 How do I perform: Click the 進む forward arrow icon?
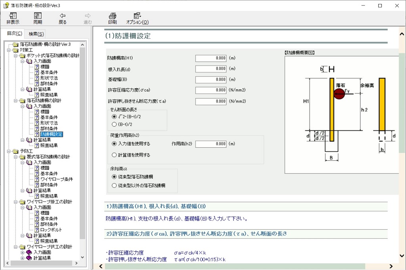[x=88, y=15]
